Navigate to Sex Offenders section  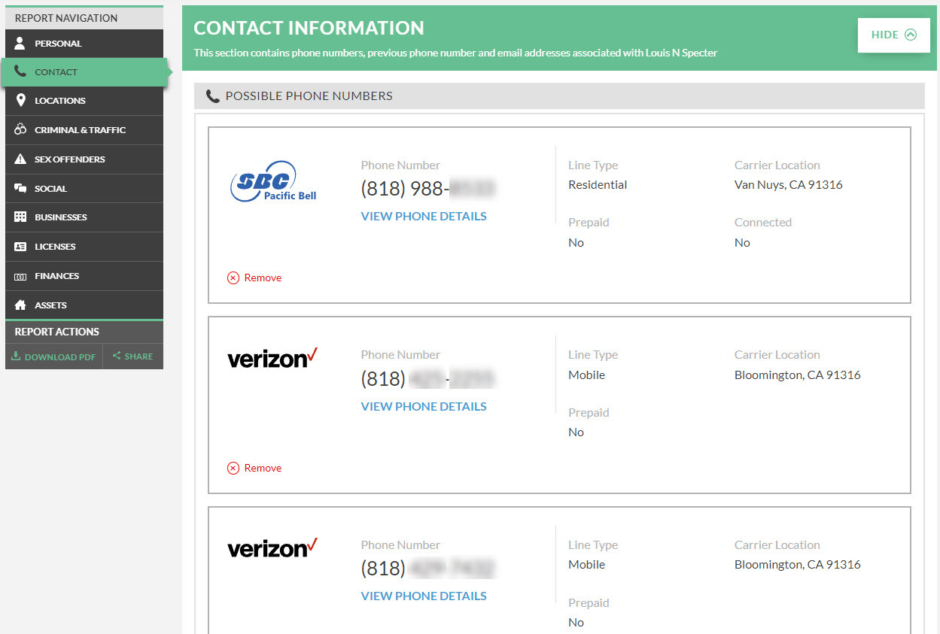click(x=84, y=159)
